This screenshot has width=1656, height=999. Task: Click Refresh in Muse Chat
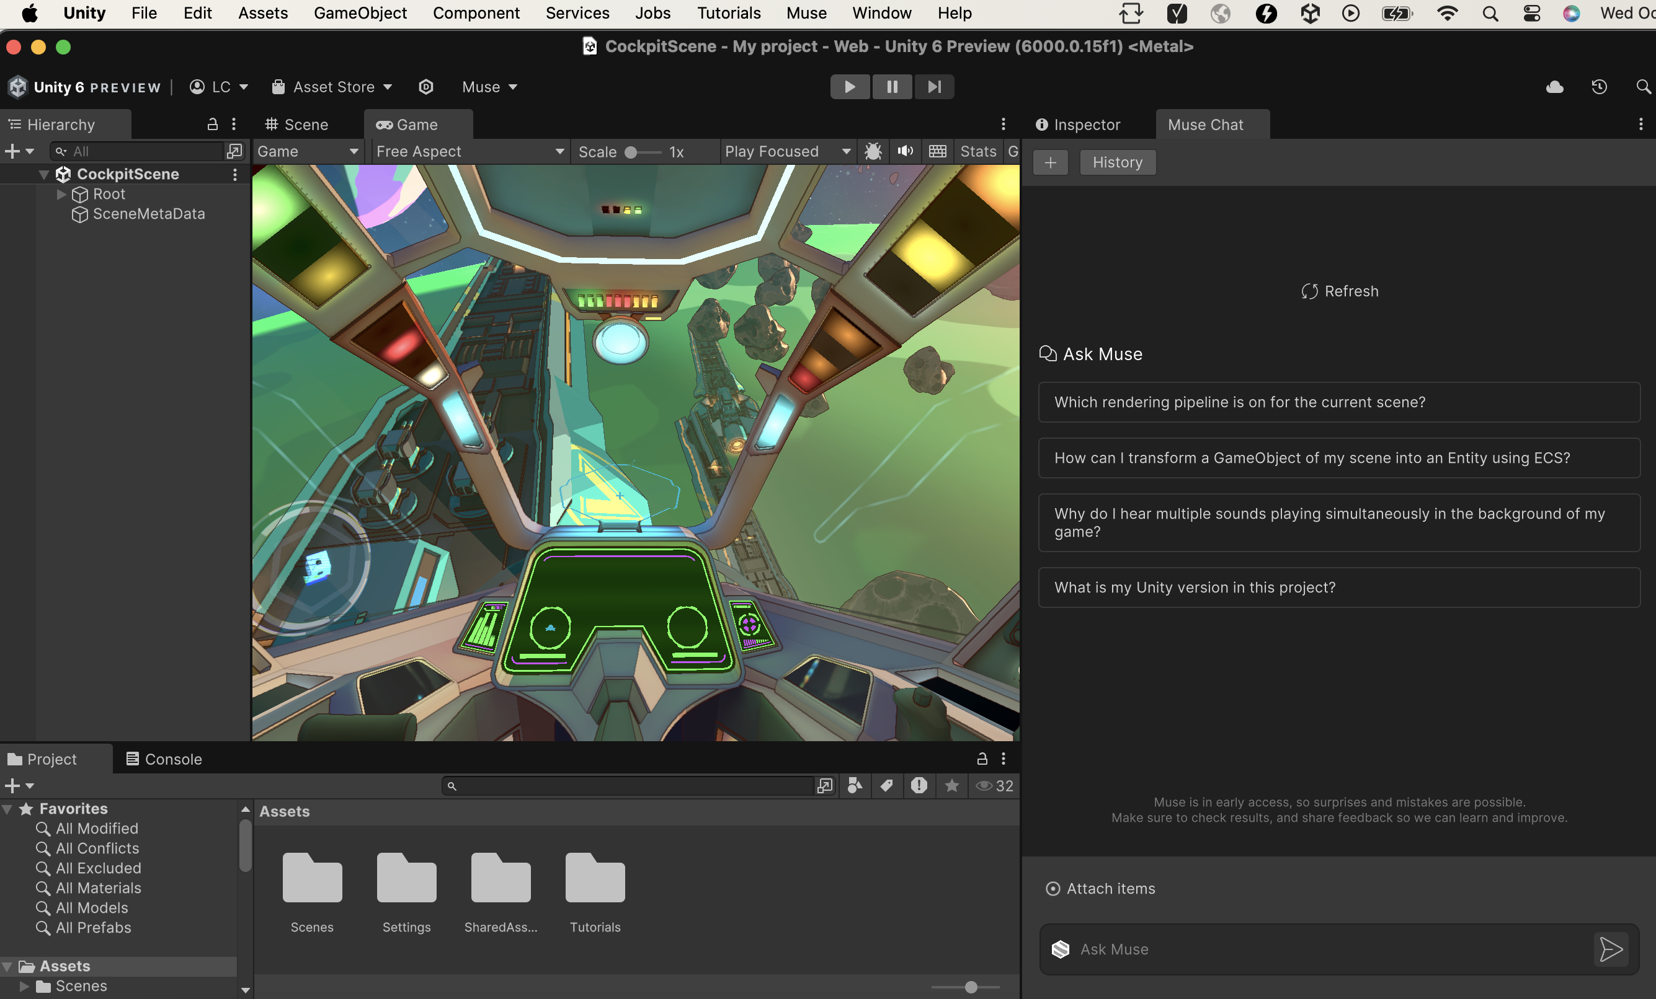point(1340,291)
